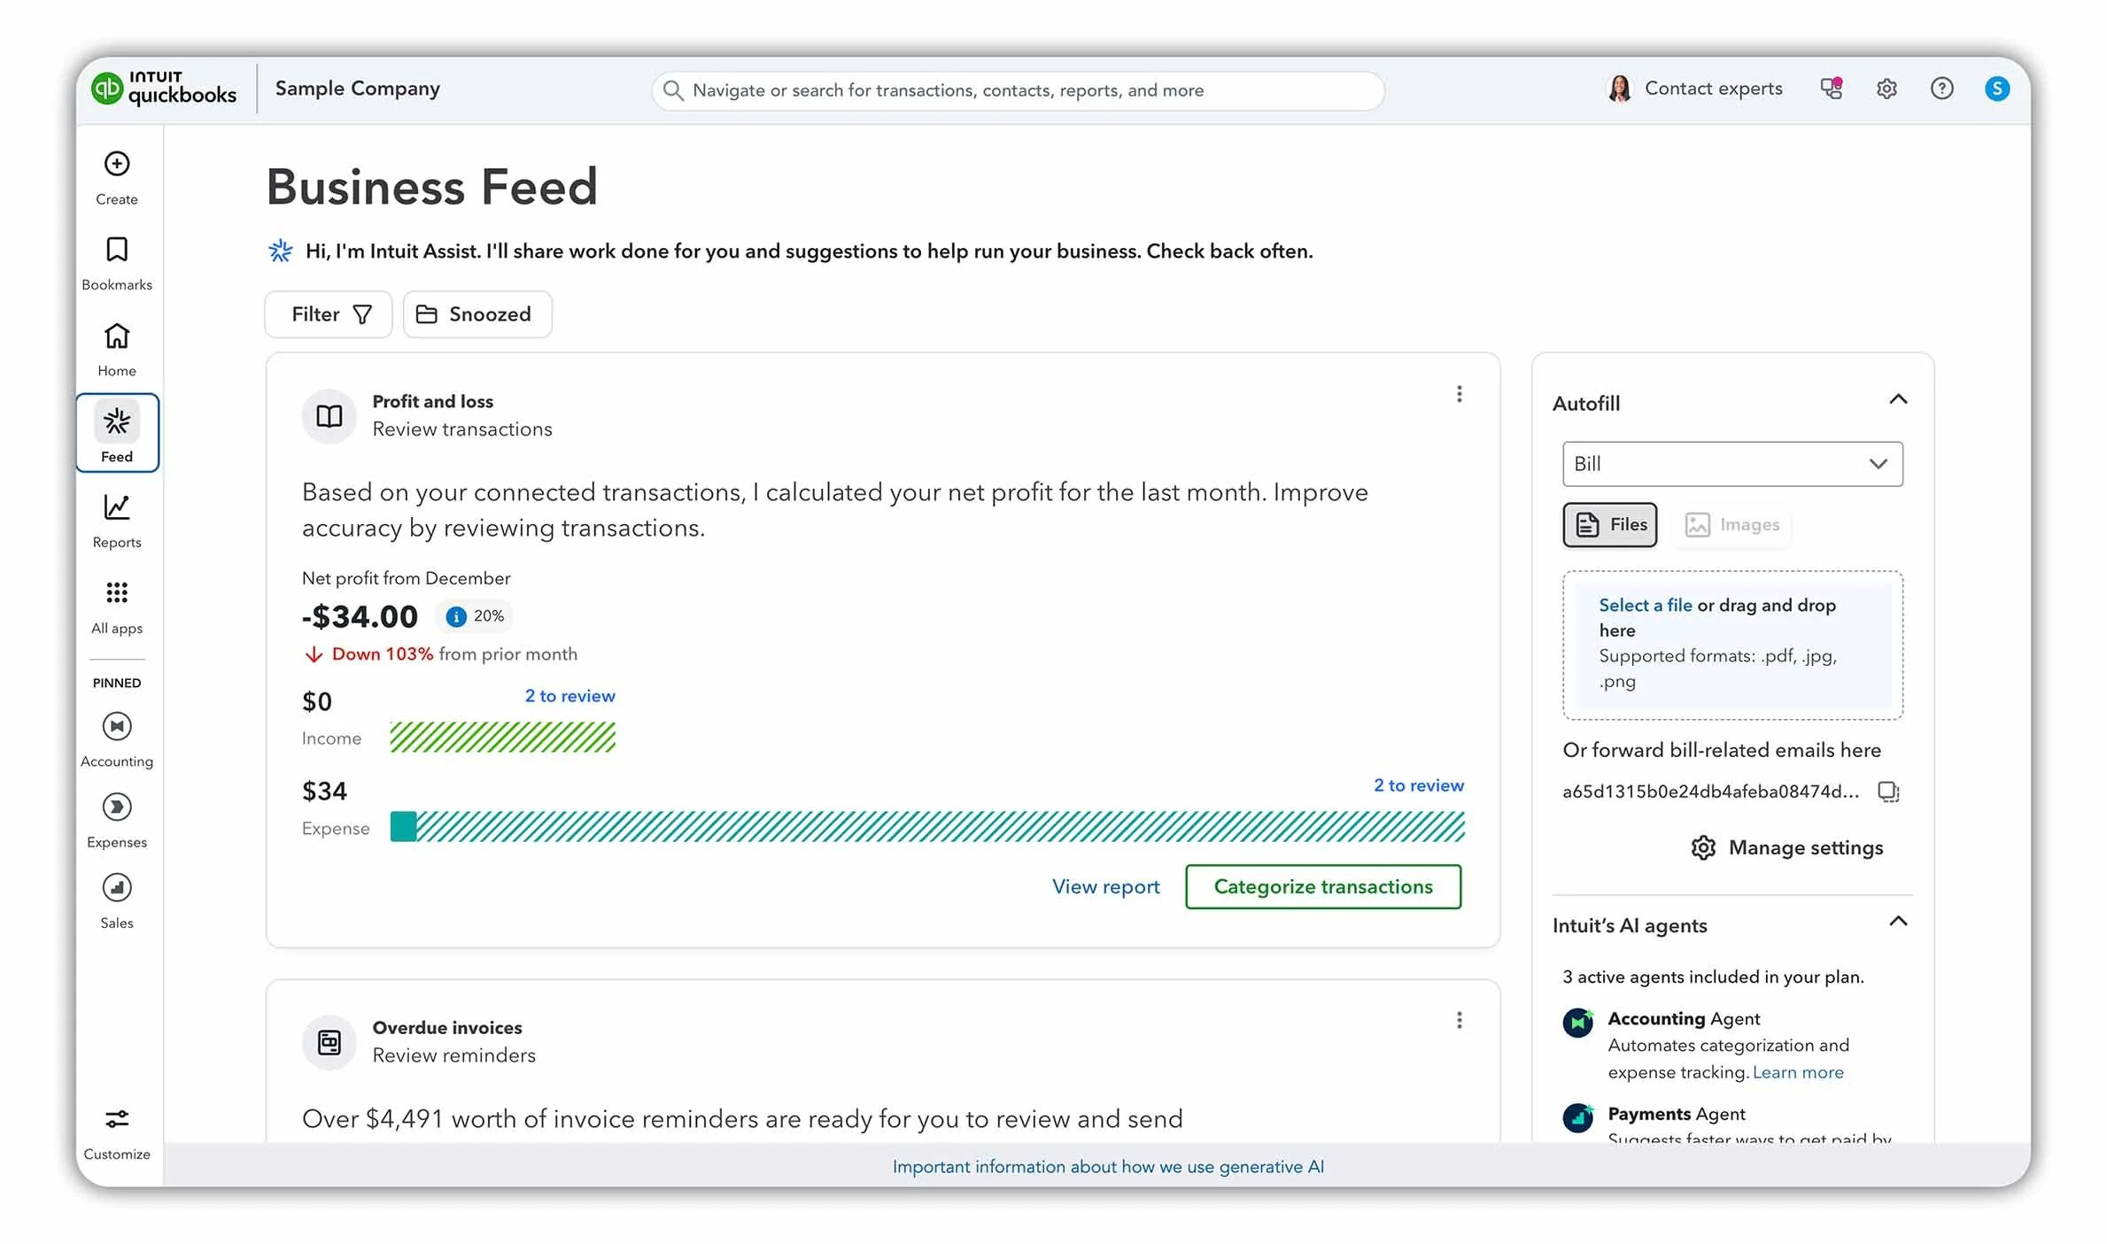Open Overdue invoices card options menu

[1460, 1020]
